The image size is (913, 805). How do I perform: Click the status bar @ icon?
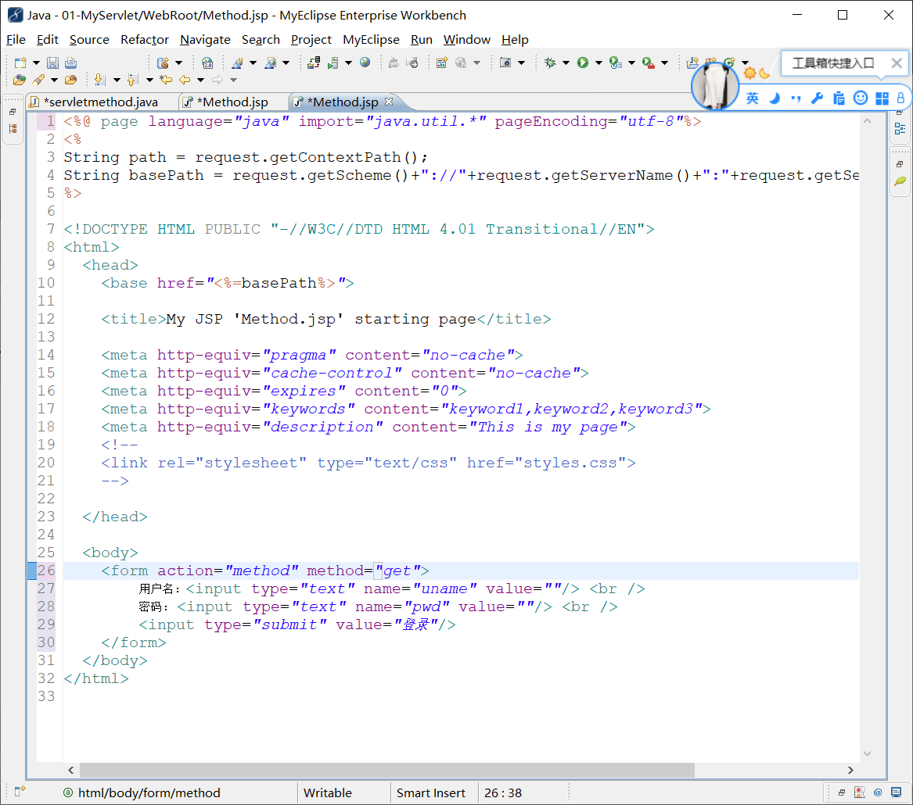[x=878, y=792]
